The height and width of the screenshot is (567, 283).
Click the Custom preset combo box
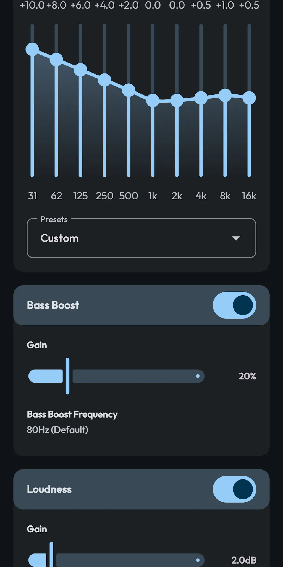click(x=141, y=238)
